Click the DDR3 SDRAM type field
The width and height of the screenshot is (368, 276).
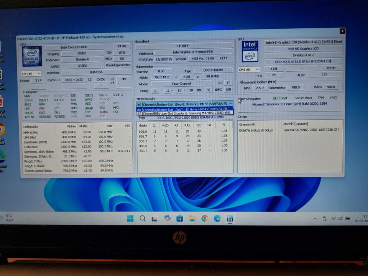tap(213, 70)
